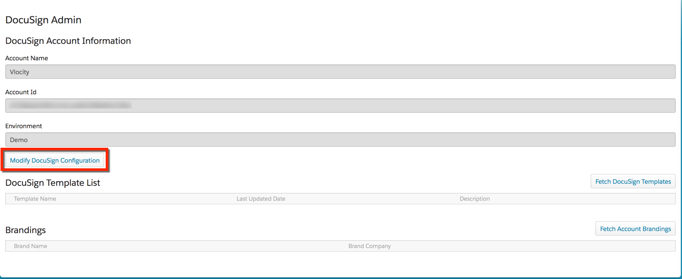This screenshot has width=682, height=279.
Task: Click the blurred Account Id field
Action: 340,106
